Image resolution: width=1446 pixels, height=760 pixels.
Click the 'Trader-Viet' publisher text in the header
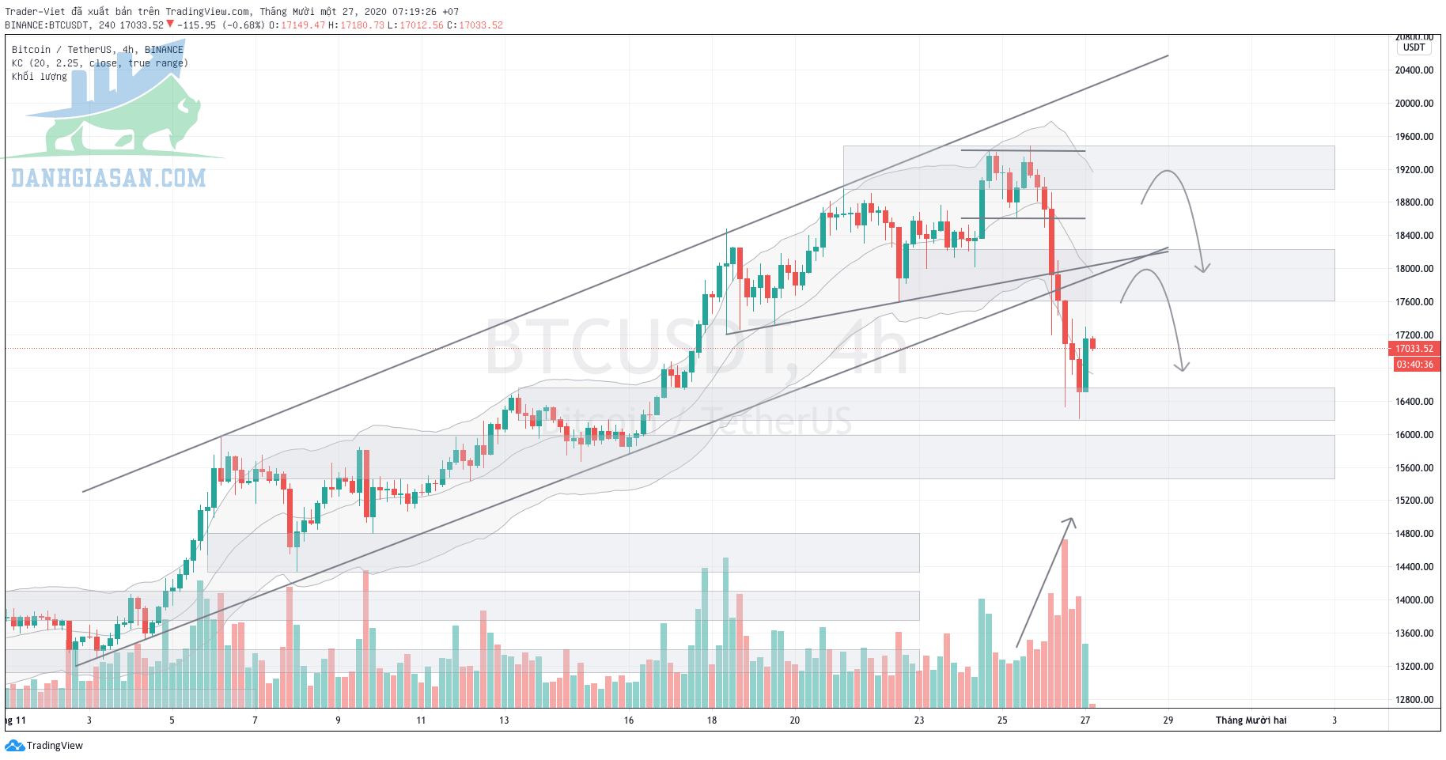coord(36,12)
